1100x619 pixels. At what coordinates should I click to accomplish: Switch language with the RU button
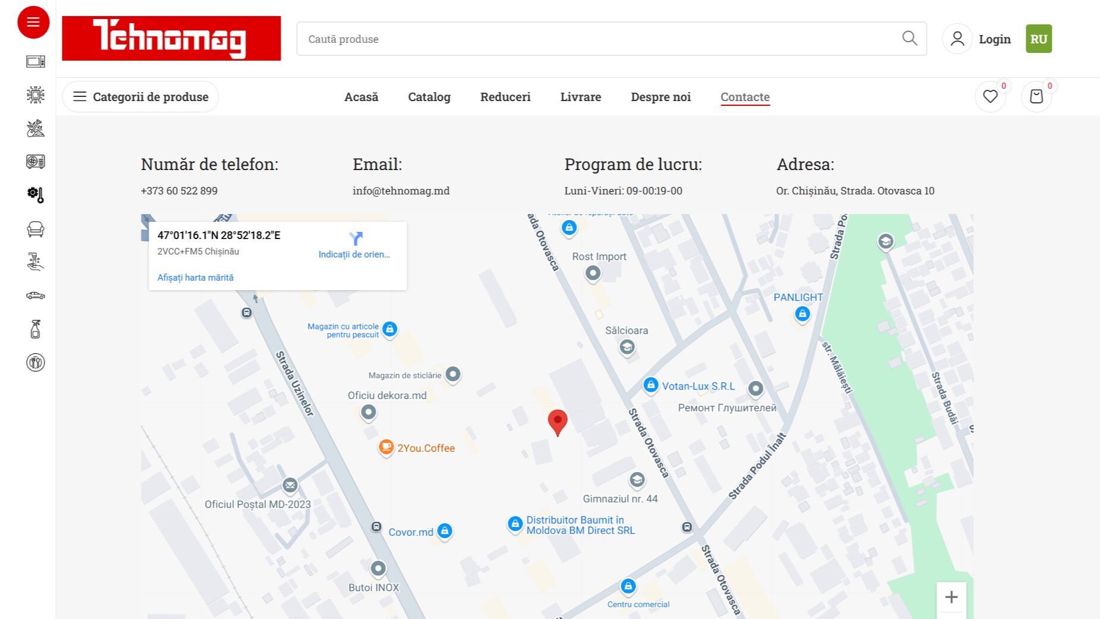pos(1039,39)
